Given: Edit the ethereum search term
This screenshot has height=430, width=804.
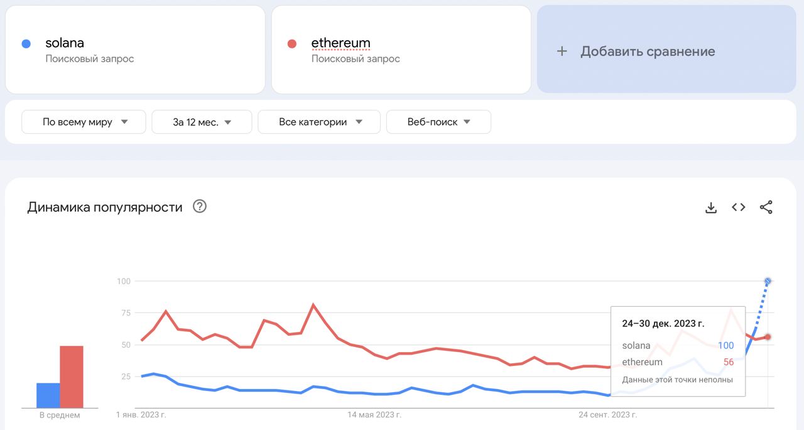Looking at the screenshot, I should pyautogui.click(x=340, y=43).
